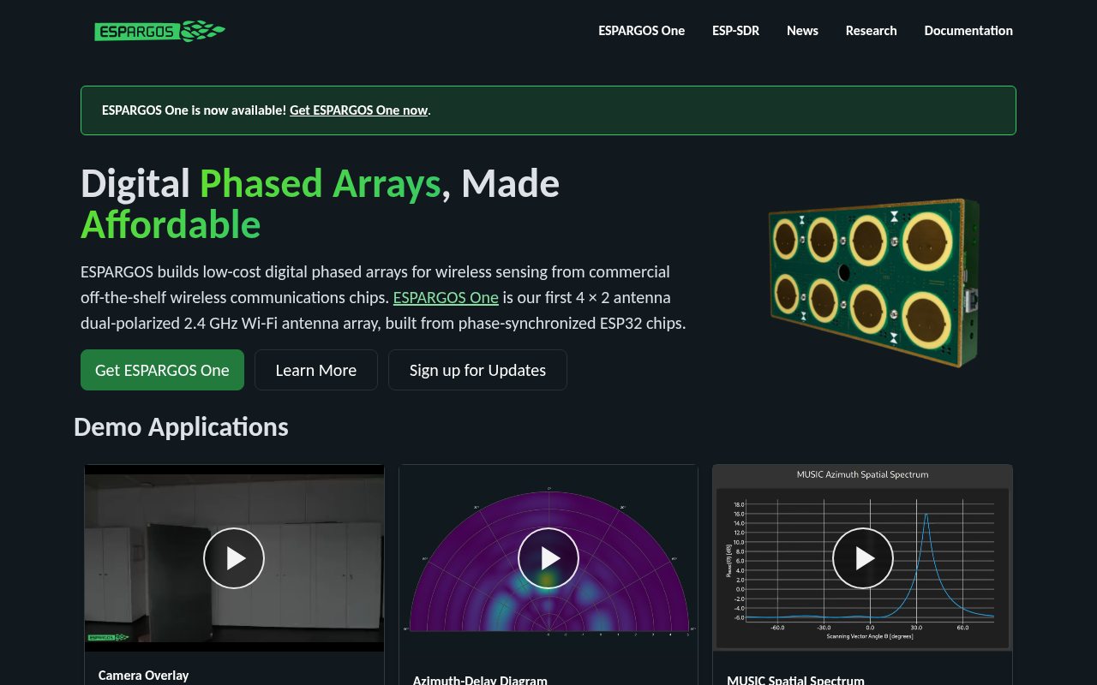The width and height of the screenshot is (1097, 685).
Task: Play the Azimuth-Delay Diagram video
Action: [548, 558]
